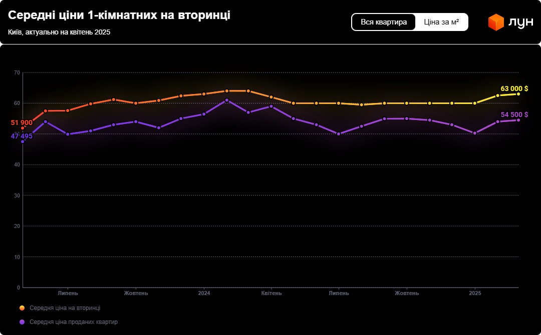
Task: Click the Квітень axis label
Action: (272, 293)
